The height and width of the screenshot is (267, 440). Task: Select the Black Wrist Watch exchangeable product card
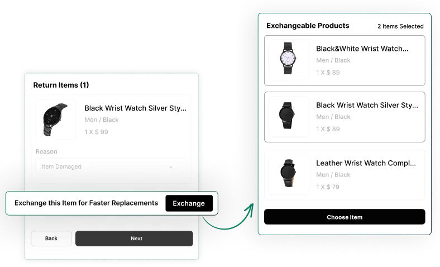pyautogui.click(x=345, y=117)
